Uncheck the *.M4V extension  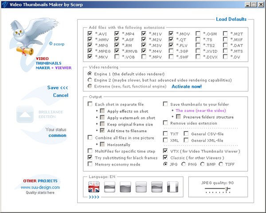(x=144, y=51)
